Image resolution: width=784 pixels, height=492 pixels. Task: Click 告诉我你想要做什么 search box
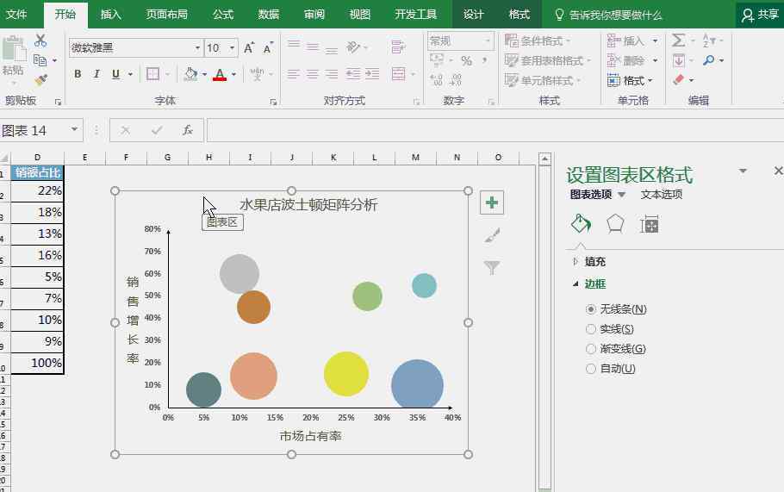609,15
